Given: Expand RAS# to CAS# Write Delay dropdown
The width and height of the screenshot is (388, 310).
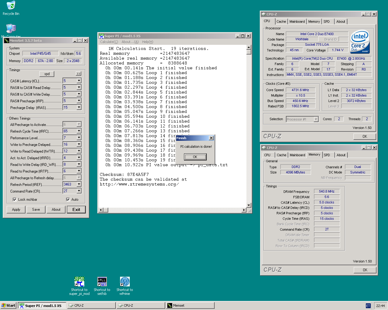Looking at the screenshot, I should click(79, 94).
